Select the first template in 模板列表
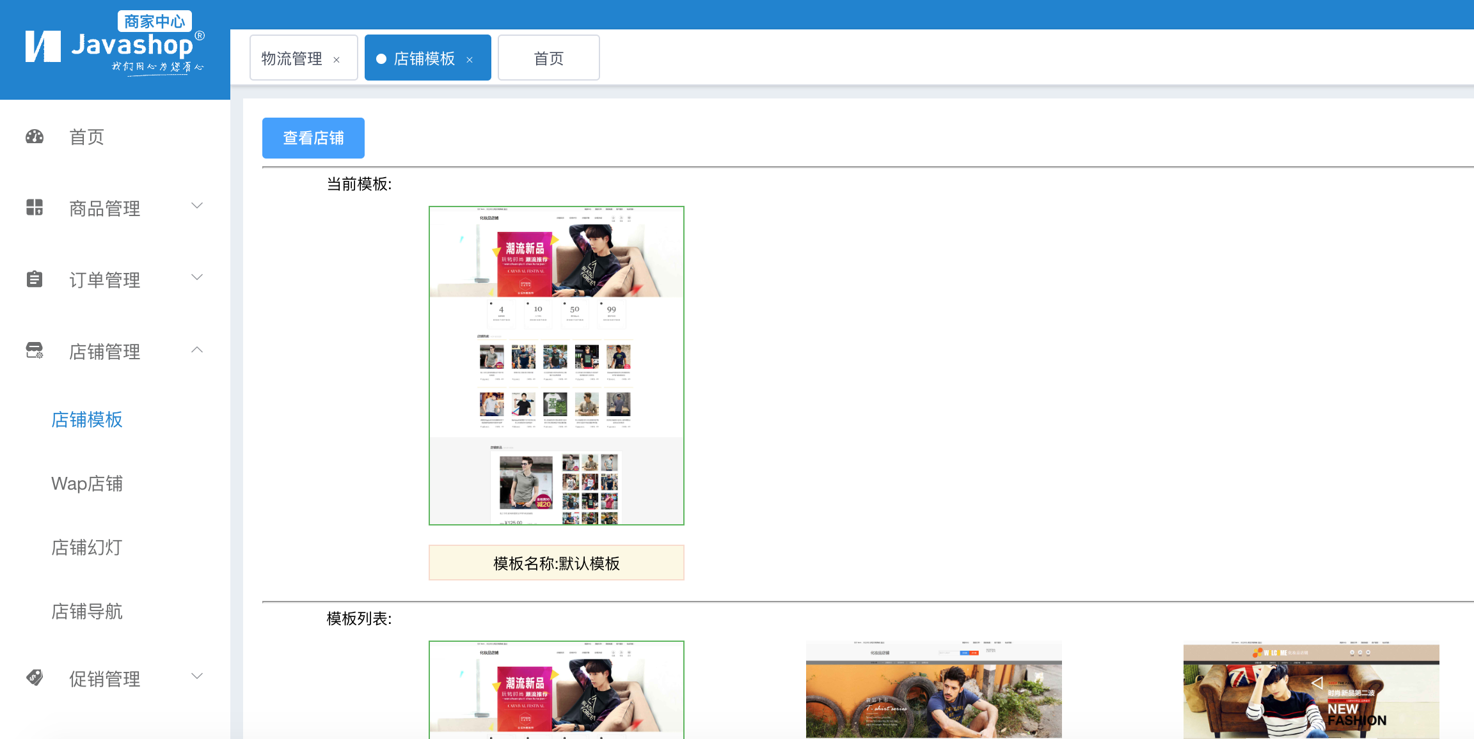 [557, 690]
